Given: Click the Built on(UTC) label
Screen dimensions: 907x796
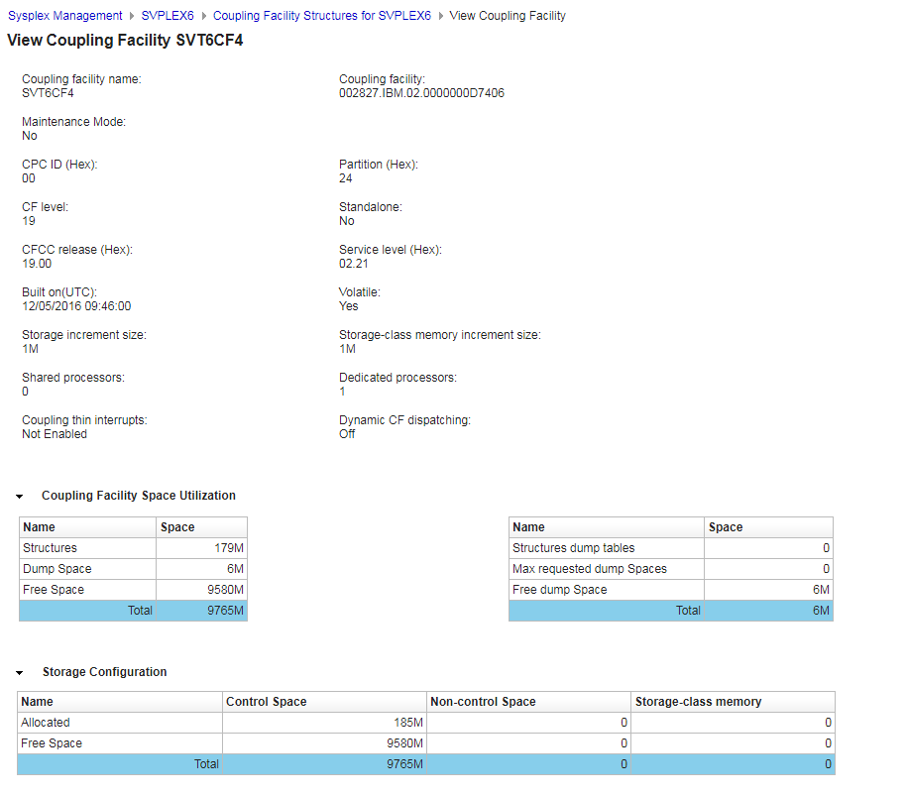Looking at the screenshot, I should pyautogui.click(x=59, y=292).
